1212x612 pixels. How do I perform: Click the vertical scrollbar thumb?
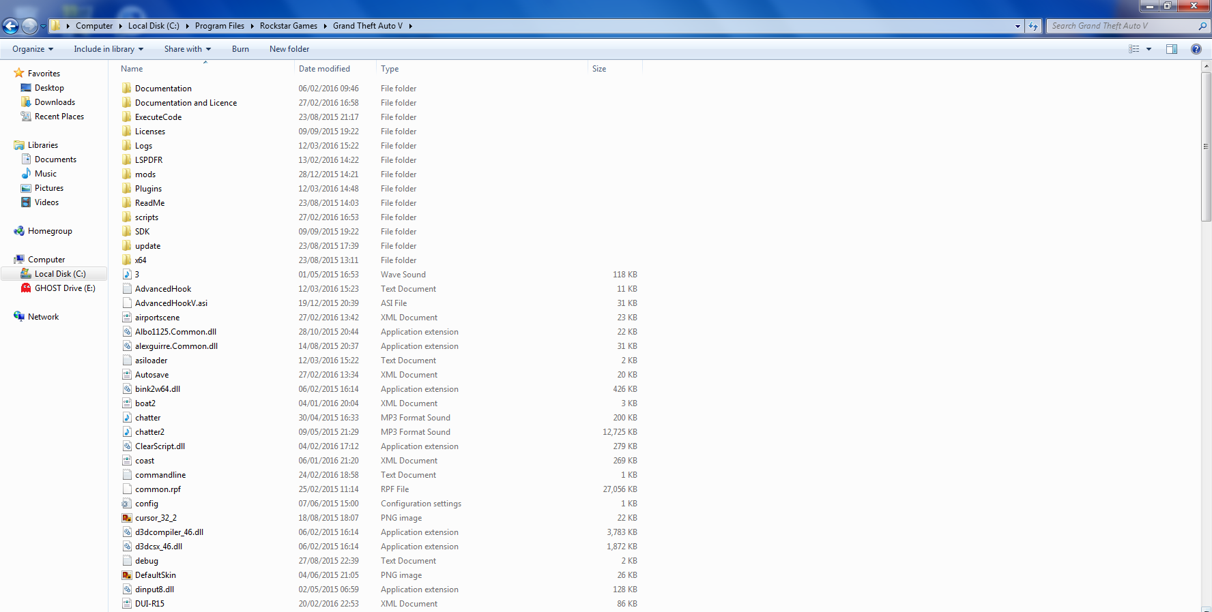point(1206,147)
